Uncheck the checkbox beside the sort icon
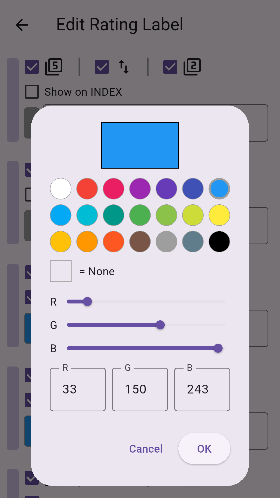 pyautogui.click(x=101, y=67)
